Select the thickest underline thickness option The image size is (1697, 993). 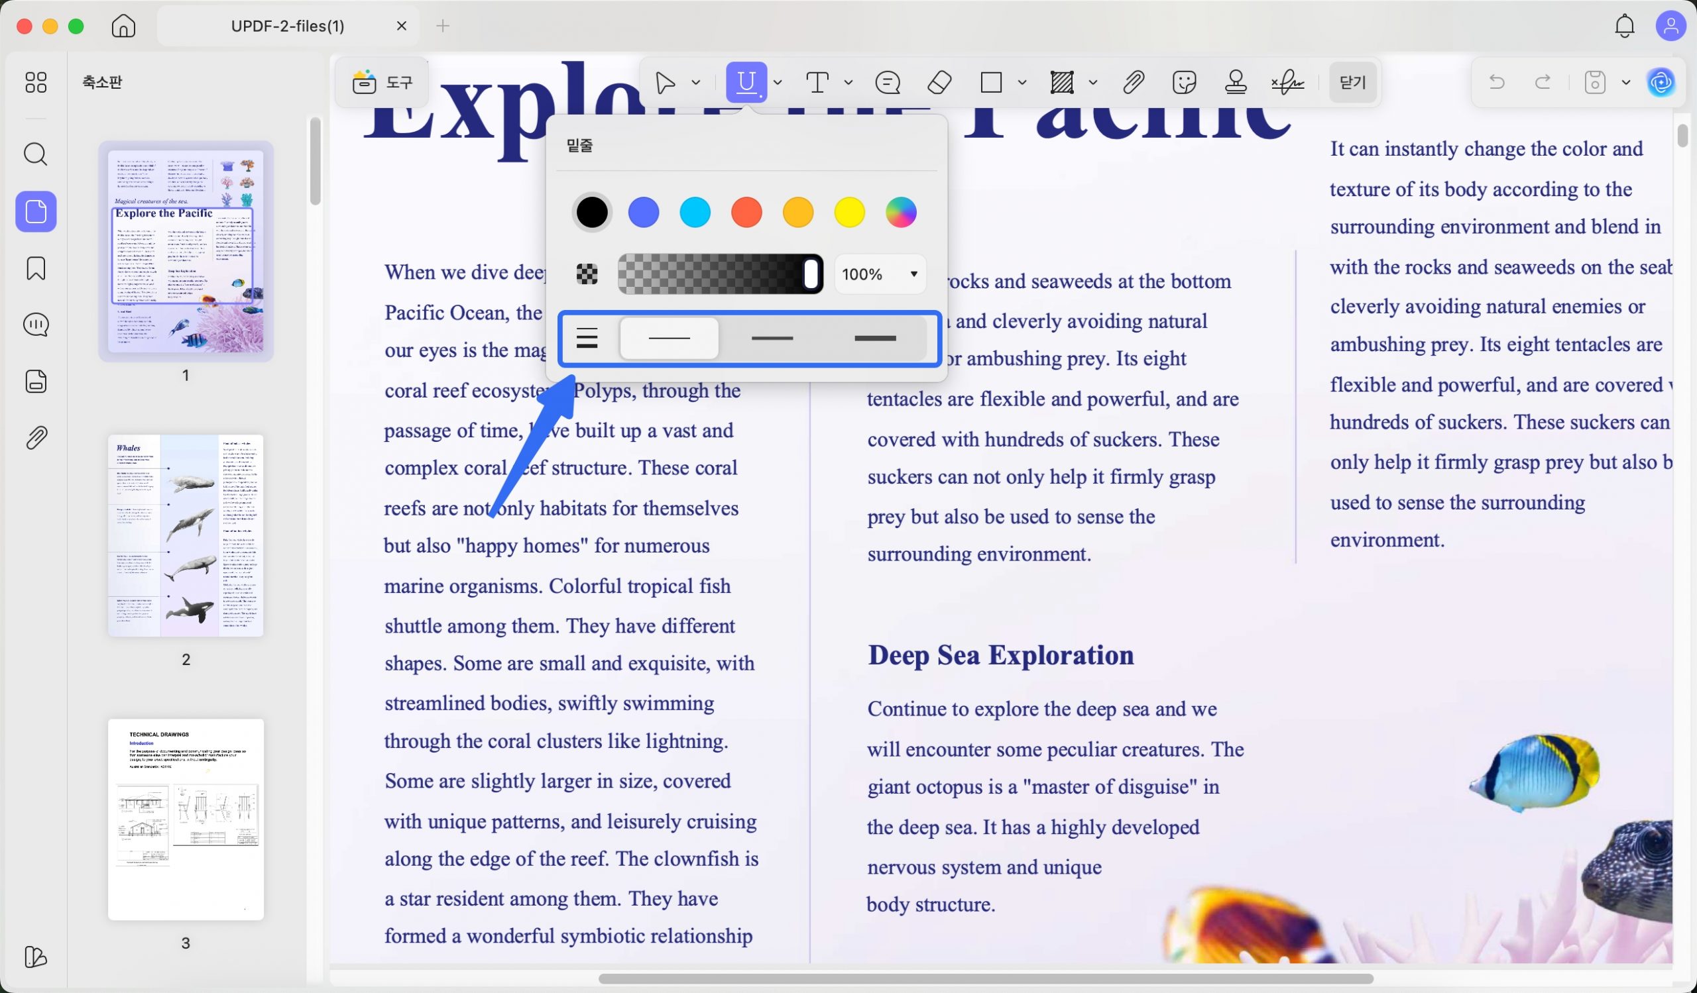pyautogui.click(x=875, y=339)
